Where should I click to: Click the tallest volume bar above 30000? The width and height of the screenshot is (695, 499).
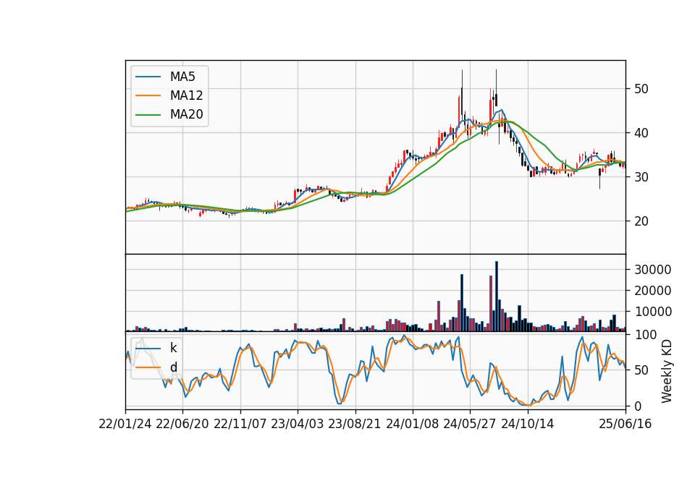pyautogui.click(x=497, y=297)
